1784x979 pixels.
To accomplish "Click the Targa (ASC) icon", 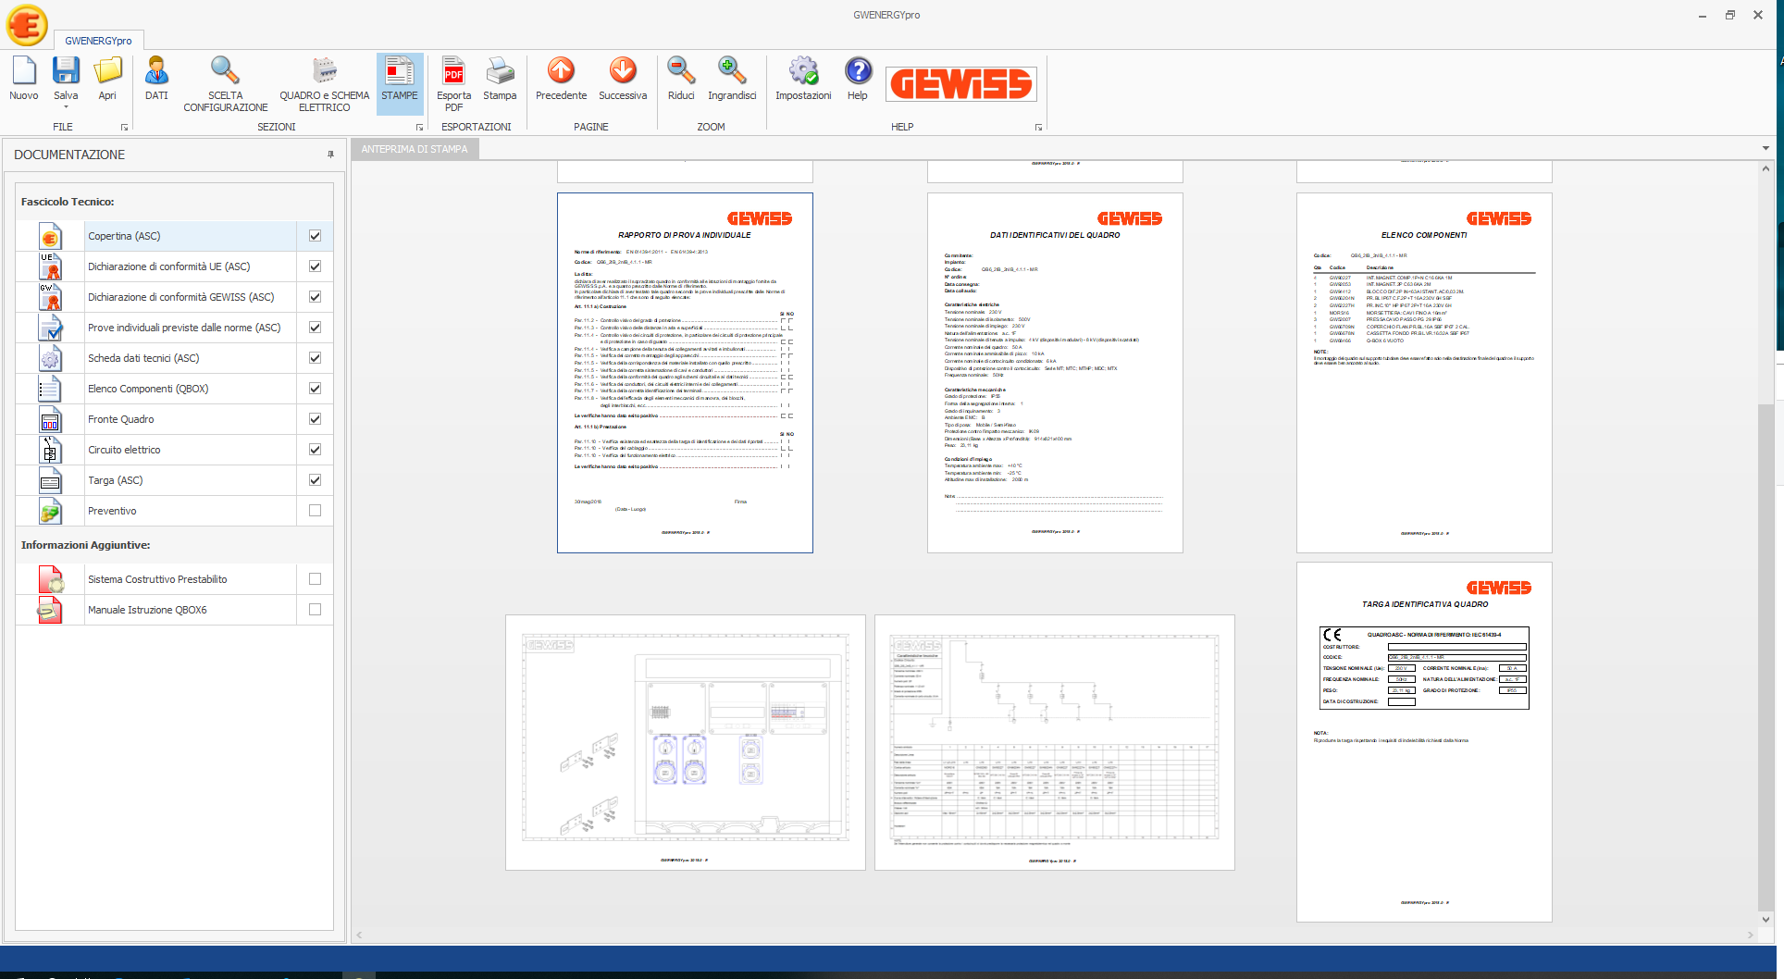I will (x=50, y=480).
